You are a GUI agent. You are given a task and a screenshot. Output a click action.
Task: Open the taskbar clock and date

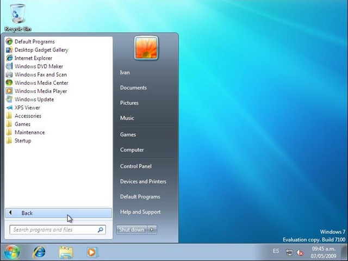(x=324, y=252)
